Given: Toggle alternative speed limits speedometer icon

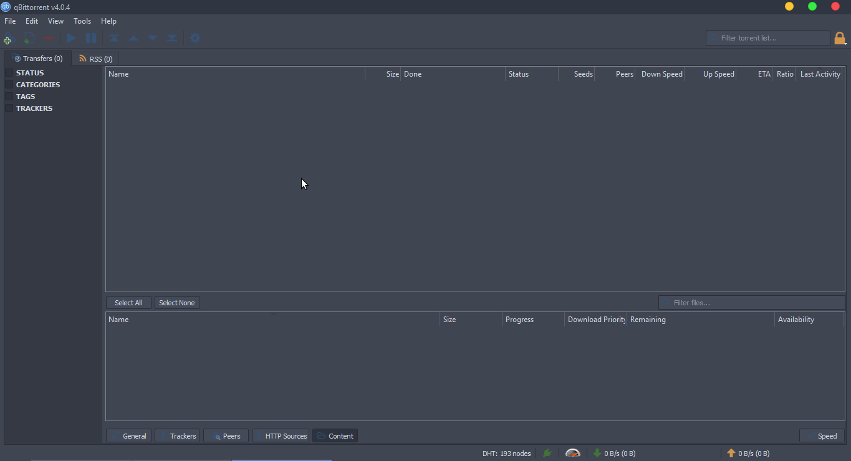Looking at the screenshot, I should [573, 453].
